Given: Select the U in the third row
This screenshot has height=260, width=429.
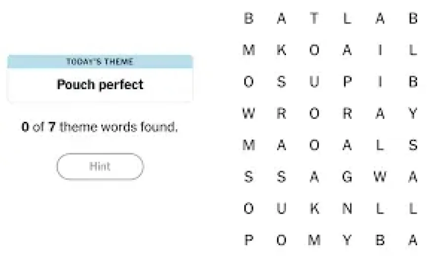Looking at the screenshot, I should tap(314, 82).
